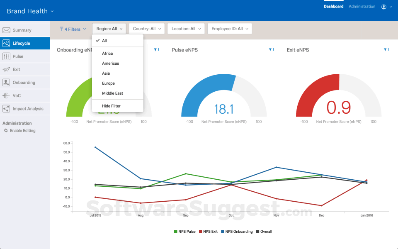This screenshot has width=398, height=249.
Task: Click the Impact Analysis network icon
Action: pyautogui.click(x=6, y=109)
